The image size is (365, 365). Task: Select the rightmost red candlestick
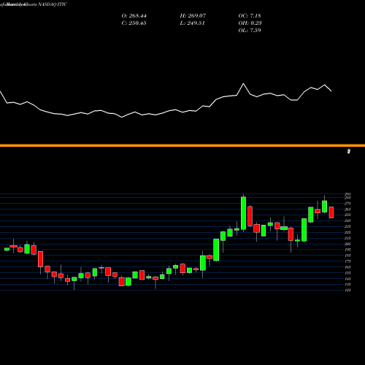point(331,212)
